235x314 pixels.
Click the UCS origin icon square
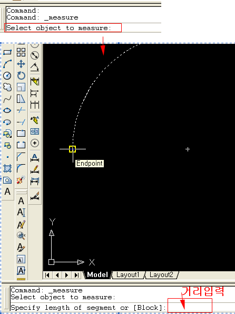(x=52, y=262)
